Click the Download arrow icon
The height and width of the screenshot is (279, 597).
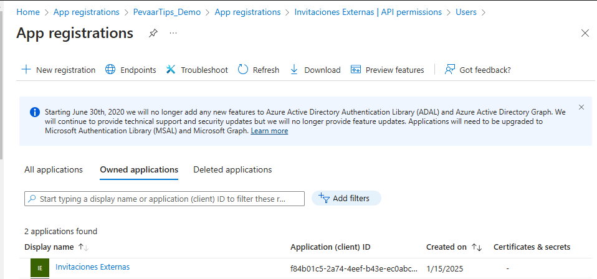(x=294, y=70)
